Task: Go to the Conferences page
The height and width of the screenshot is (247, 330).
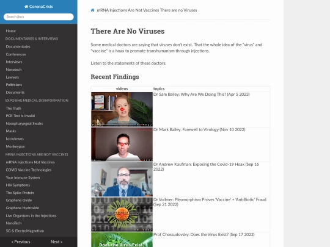Action: 16,54
